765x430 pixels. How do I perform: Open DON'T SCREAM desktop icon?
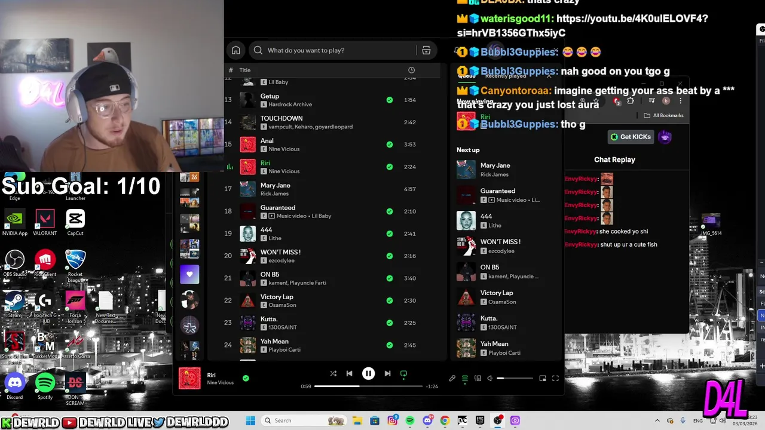coord(75,389)
